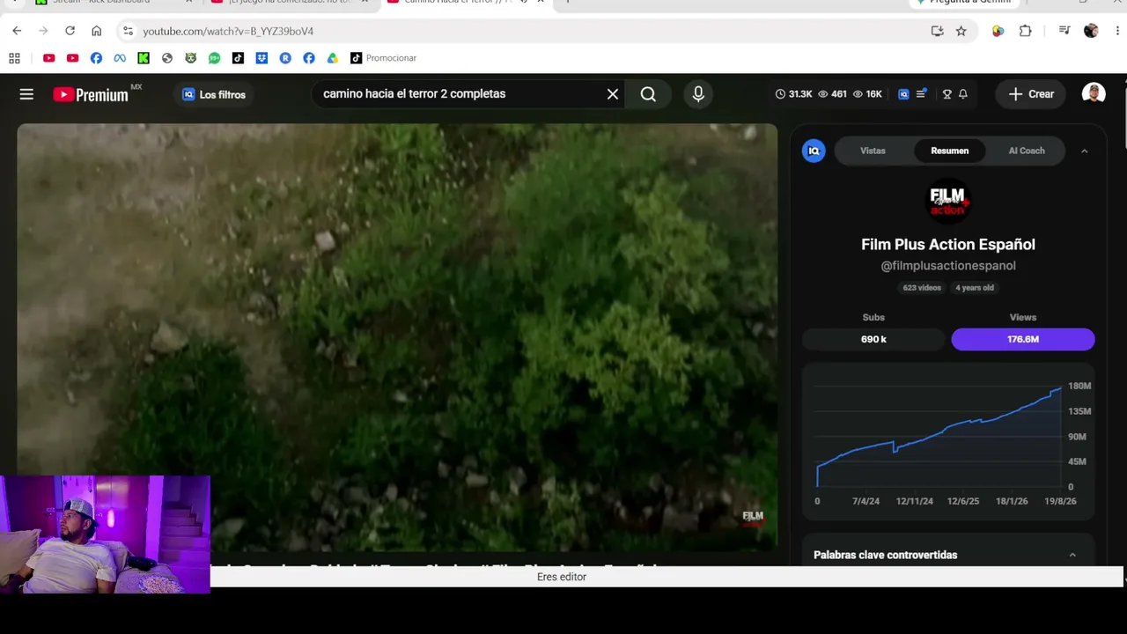
Task: Open YouTube notifications bell
Action: pyautogui.click(x=963, y=94)
